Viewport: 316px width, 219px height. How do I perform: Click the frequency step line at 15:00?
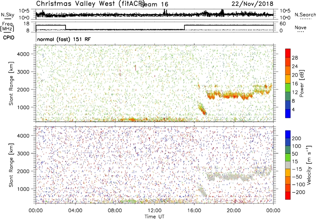(x=184, y=27)
